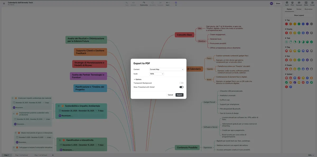Open the Comment panel

tap(299, 3)
